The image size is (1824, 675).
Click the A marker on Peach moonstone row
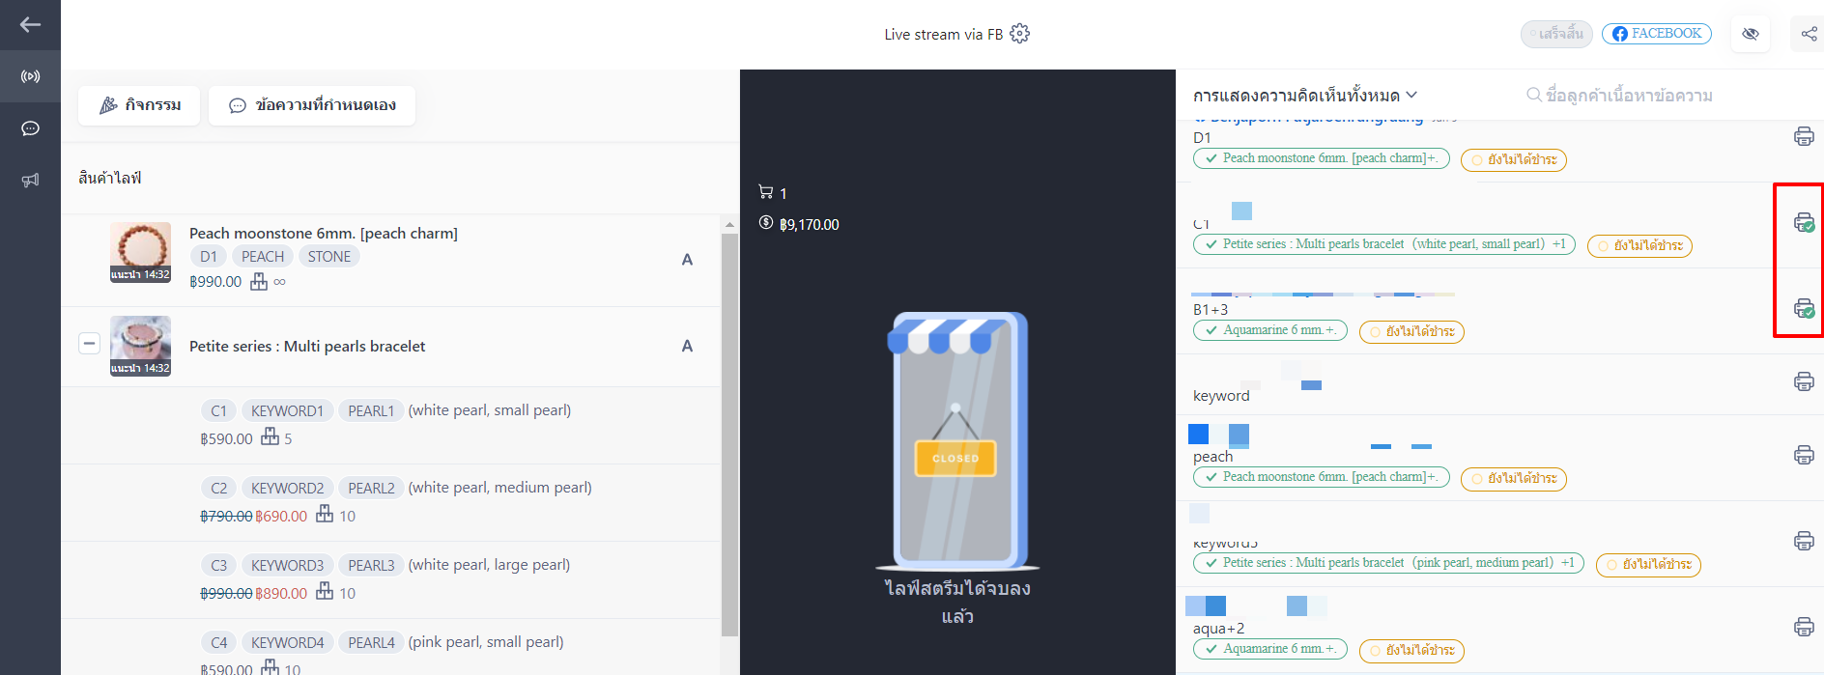click(687, 260)
